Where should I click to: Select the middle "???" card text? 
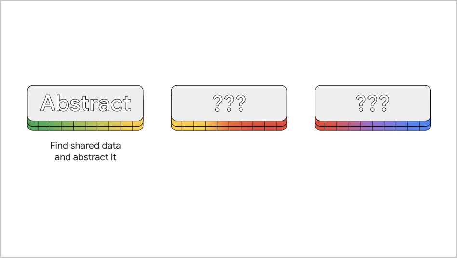click(229, 103)
